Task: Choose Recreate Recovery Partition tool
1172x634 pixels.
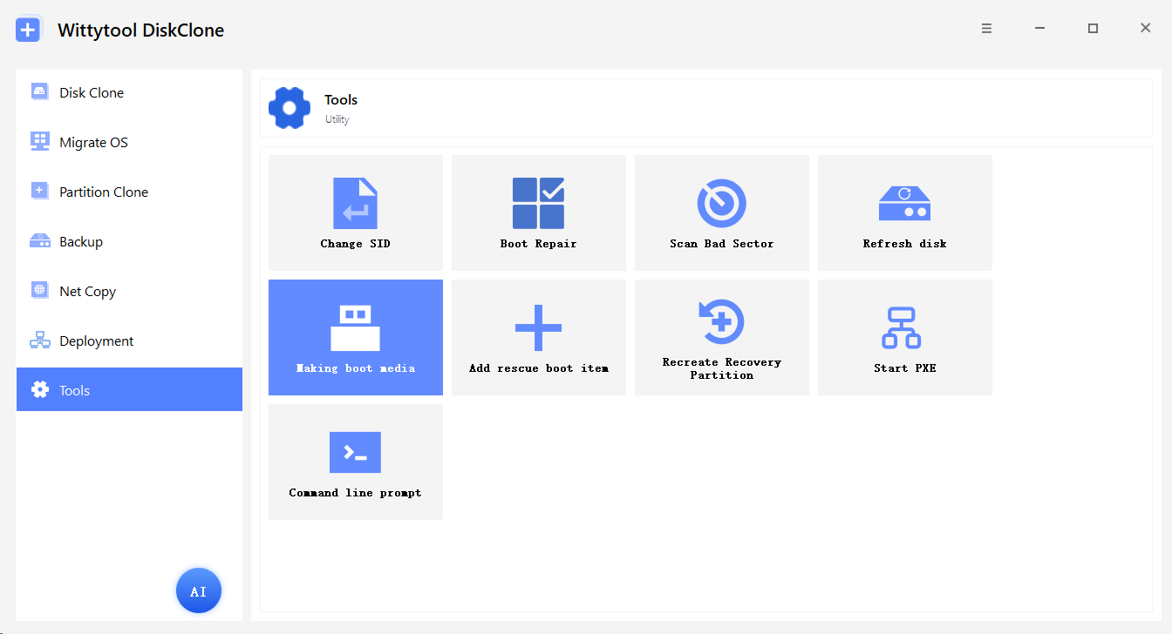Action: click(x=722, y=337)
